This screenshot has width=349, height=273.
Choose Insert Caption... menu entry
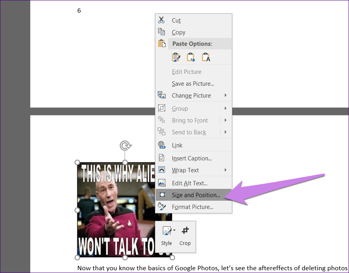point(194,158)
